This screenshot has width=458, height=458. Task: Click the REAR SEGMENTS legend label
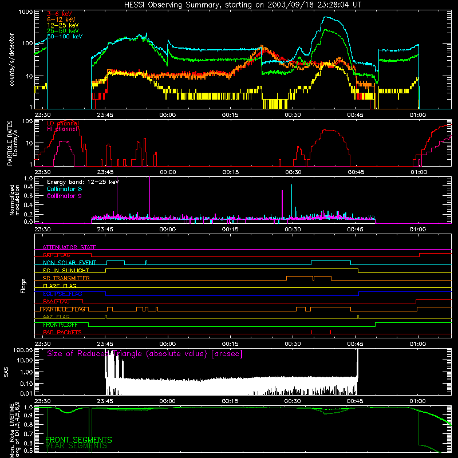(76, 446)
